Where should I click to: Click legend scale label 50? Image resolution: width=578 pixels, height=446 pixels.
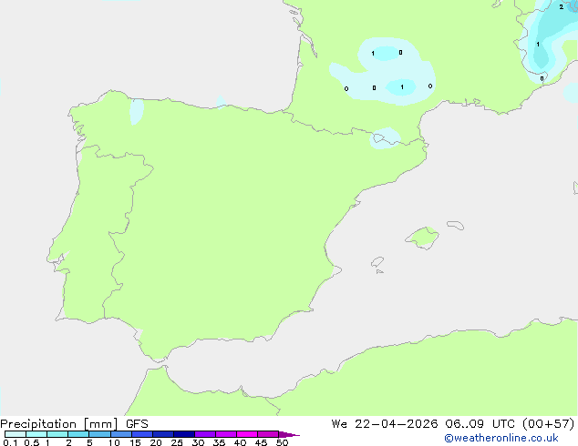coord(282,442)
